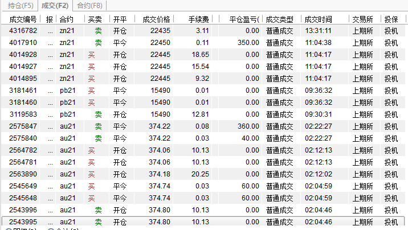The width and height of the screenshot is (408, 230).
Task: Click trade number 2563890 in list
Action: click(23, 174)
